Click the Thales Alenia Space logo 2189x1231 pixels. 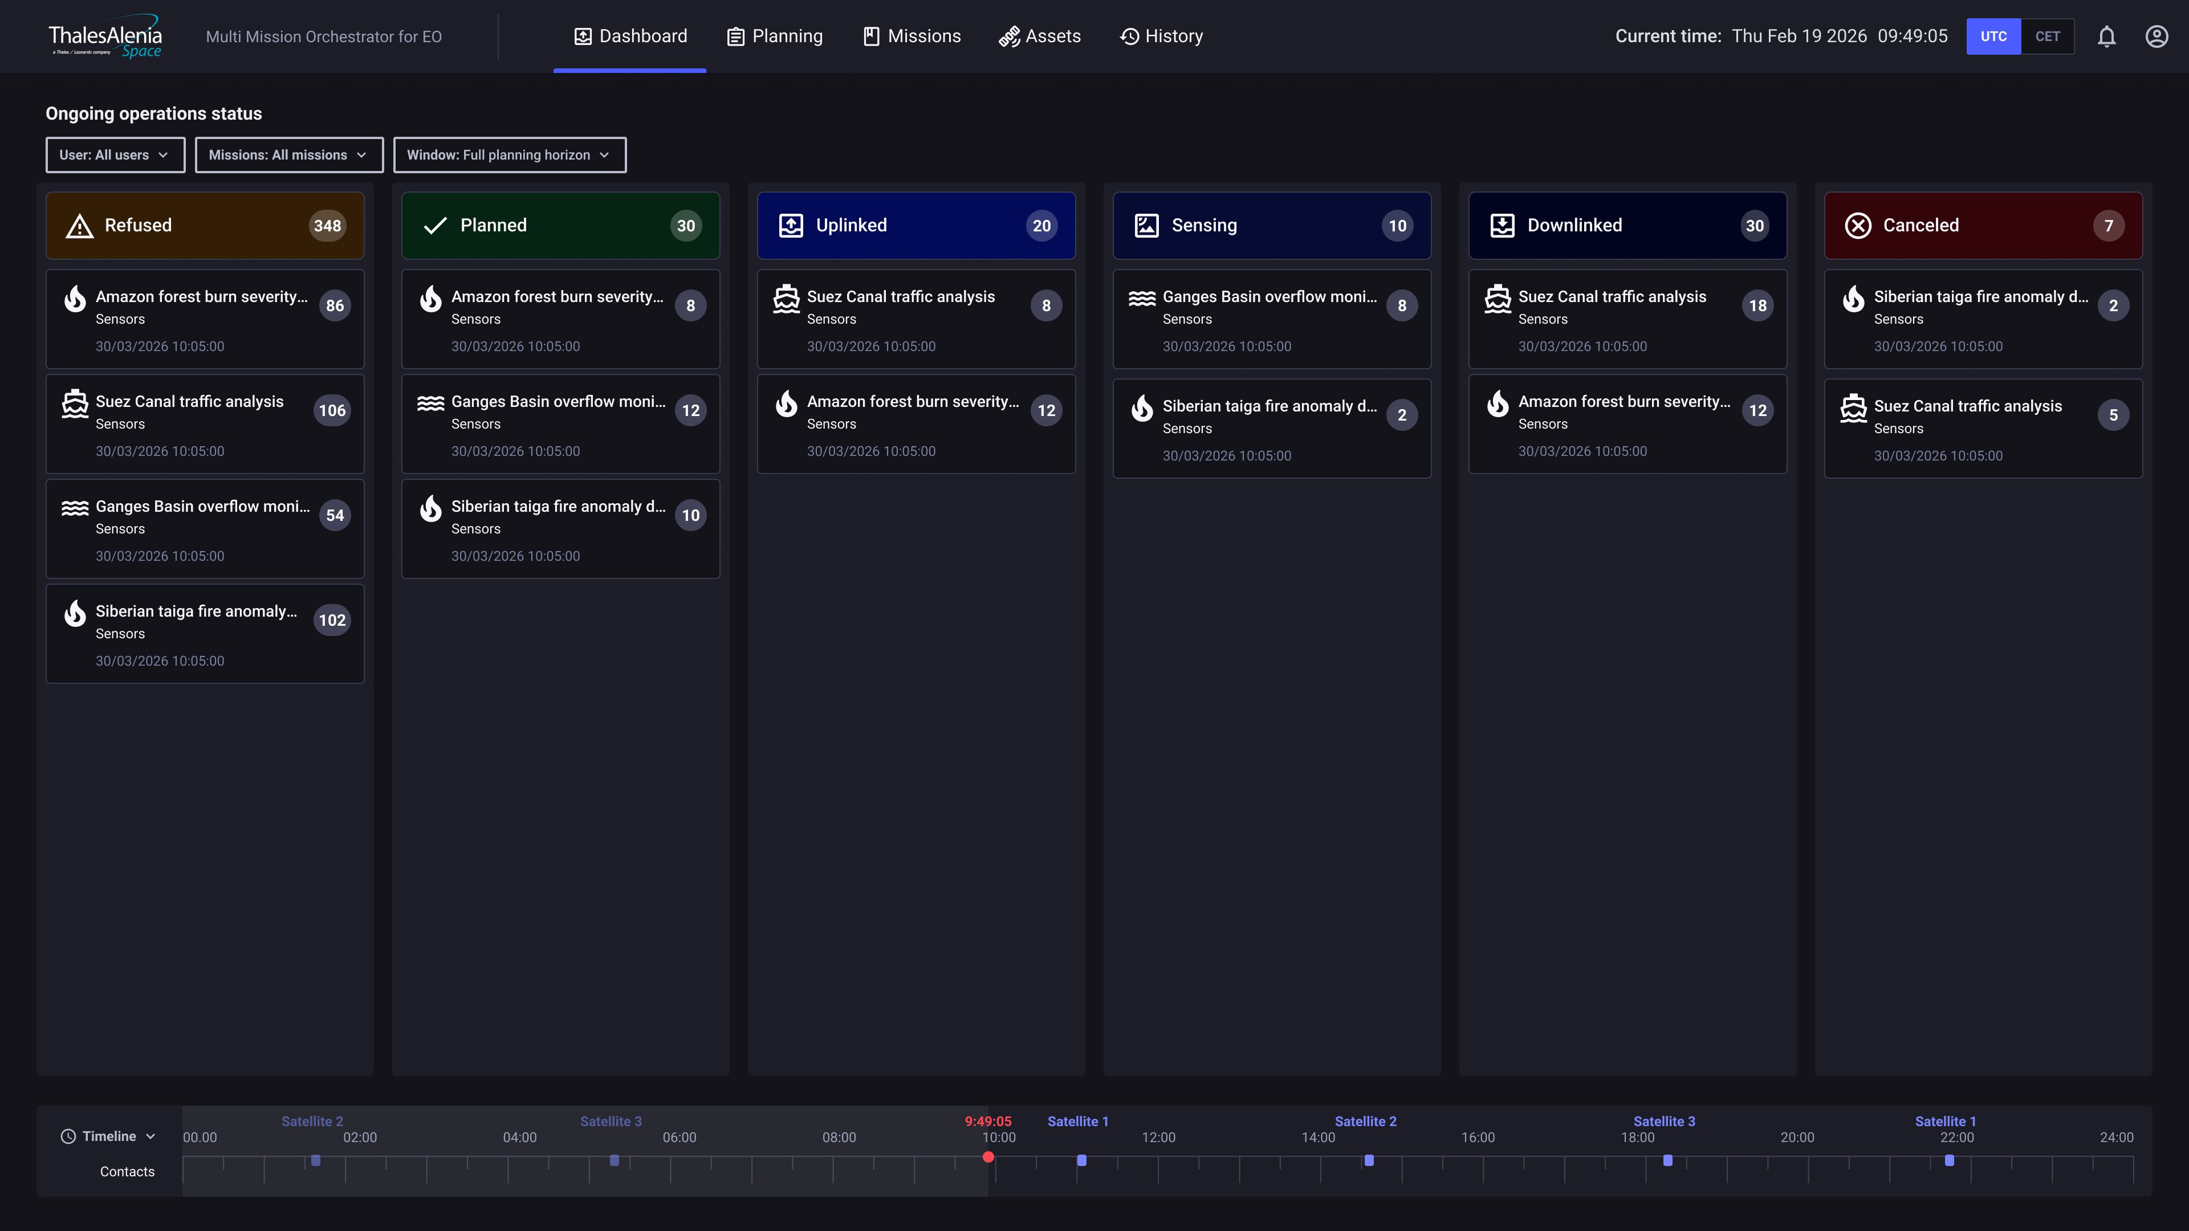pyautogui.click(x=104, y=36)
